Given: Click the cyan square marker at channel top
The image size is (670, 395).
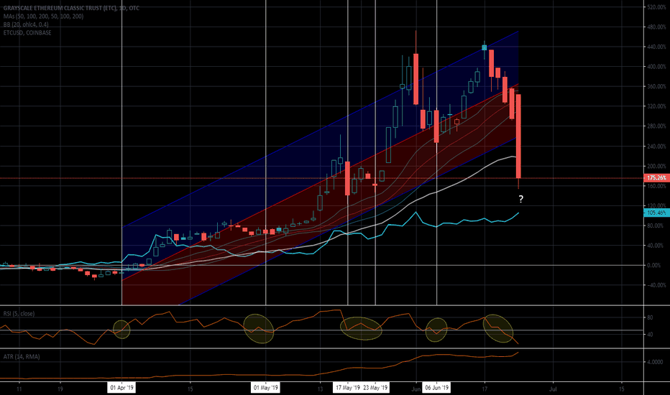Looking at the screenshot, I should [x=484, y=47].
